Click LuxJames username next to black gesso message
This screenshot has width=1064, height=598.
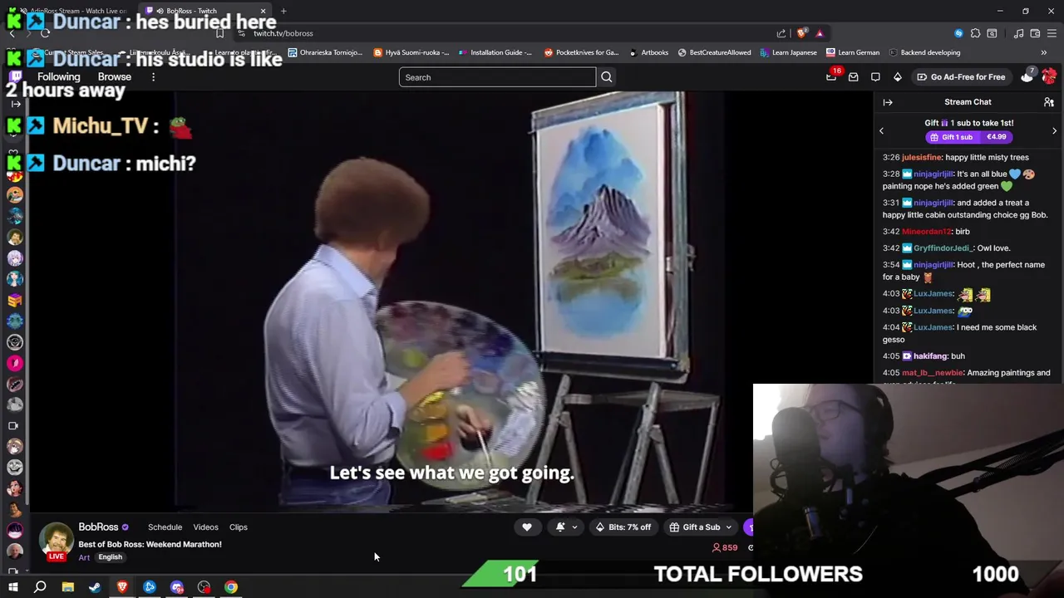pyautogui.click(x=933, y=327)
